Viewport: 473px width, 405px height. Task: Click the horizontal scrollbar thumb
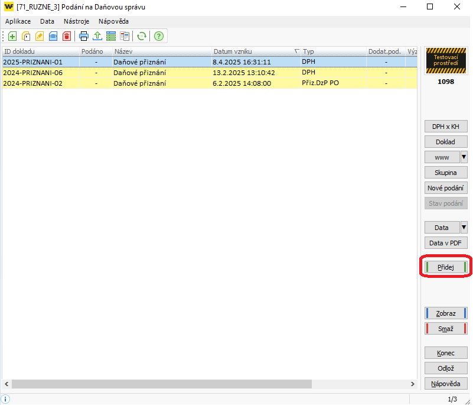(x=162, y=384)
